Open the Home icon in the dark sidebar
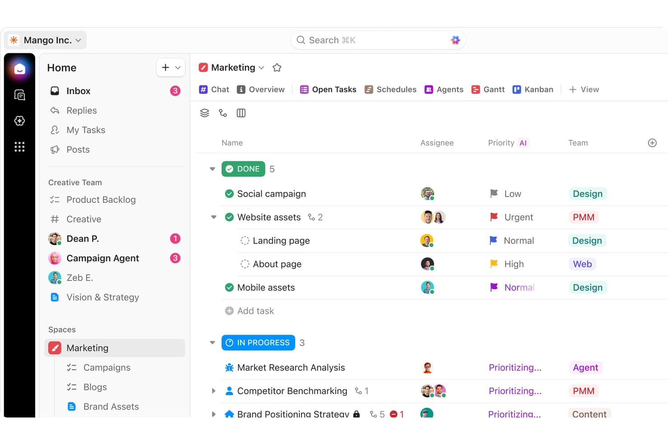Screen dimensions: 668x445 click(19, 69)
